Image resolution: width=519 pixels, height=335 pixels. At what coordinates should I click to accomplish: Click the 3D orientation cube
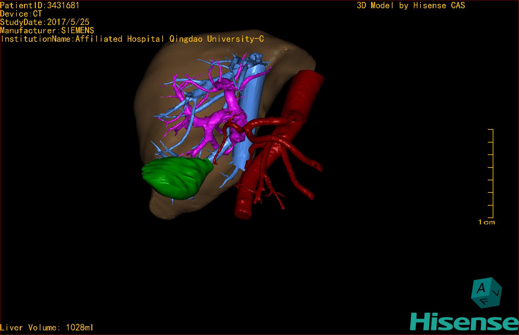point(486,293)
